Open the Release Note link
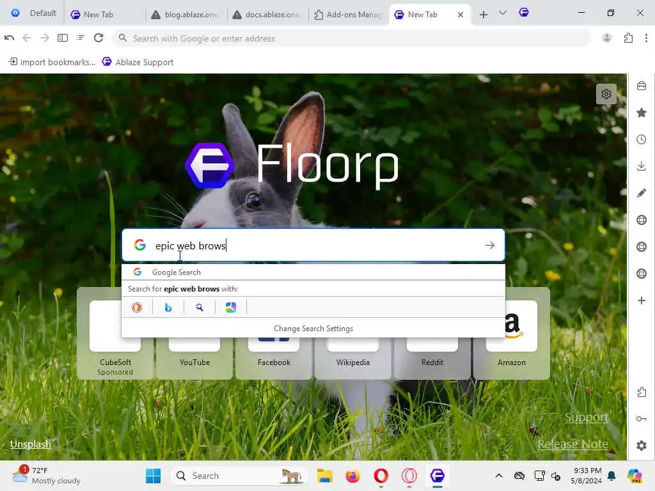This screenshot has width=655, height=491. tap(572, 444)
